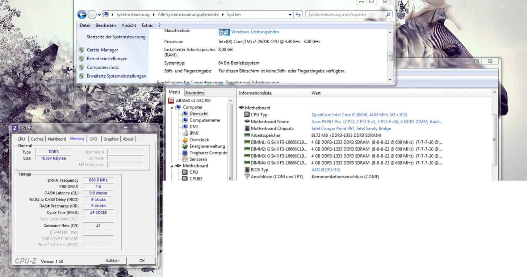Click Erweiterte Systemeinstellungen shield icon

[x=81, y=76]
